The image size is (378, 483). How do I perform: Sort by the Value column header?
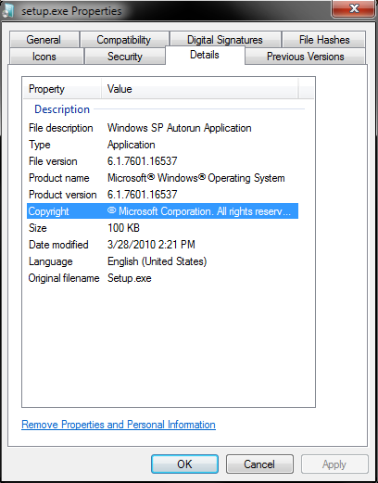click(200, 89)
